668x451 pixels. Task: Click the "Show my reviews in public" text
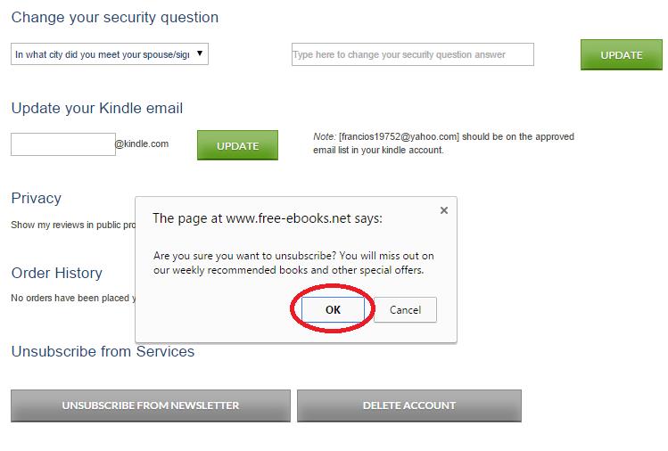click(71, 225)
